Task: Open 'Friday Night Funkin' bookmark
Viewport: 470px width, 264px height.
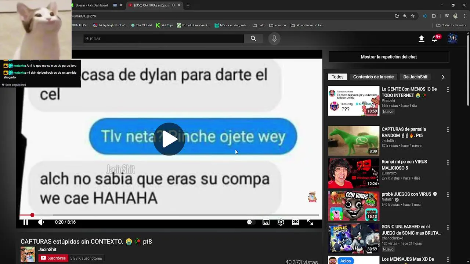Action: [x=110, y=25]
